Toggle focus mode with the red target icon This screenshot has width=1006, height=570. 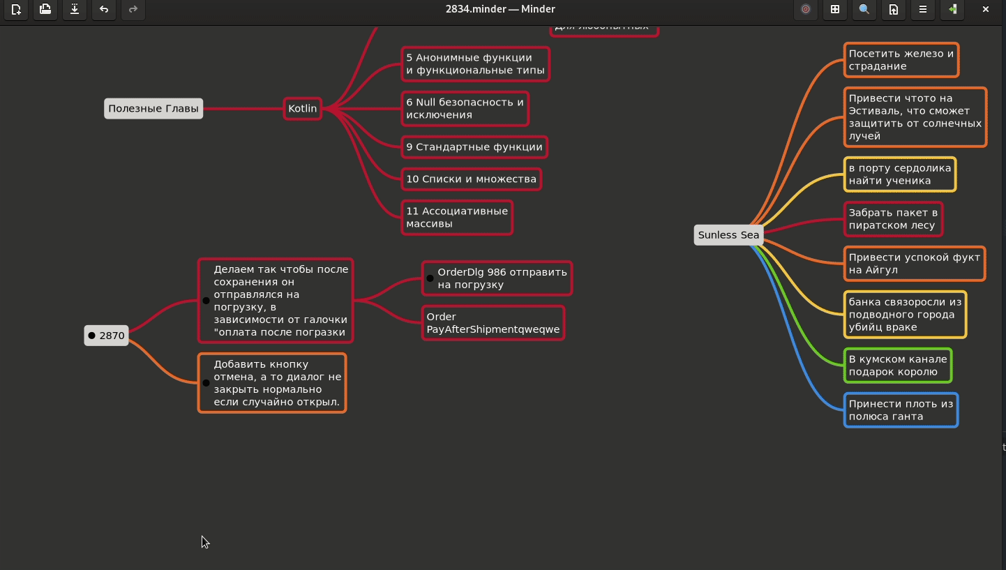[806, 10]
